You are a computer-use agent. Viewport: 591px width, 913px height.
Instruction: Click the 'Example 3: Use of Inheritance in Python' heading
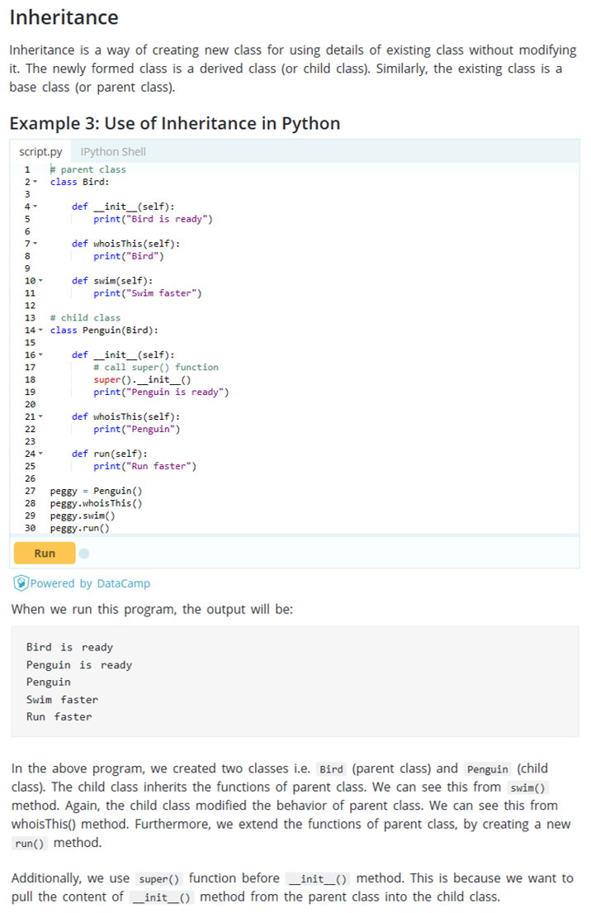point(174,123)
